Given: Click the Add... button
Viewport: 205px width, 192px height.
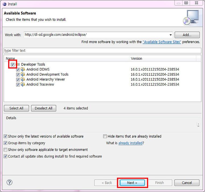Looking at the screenshot, I should point(187,35).
